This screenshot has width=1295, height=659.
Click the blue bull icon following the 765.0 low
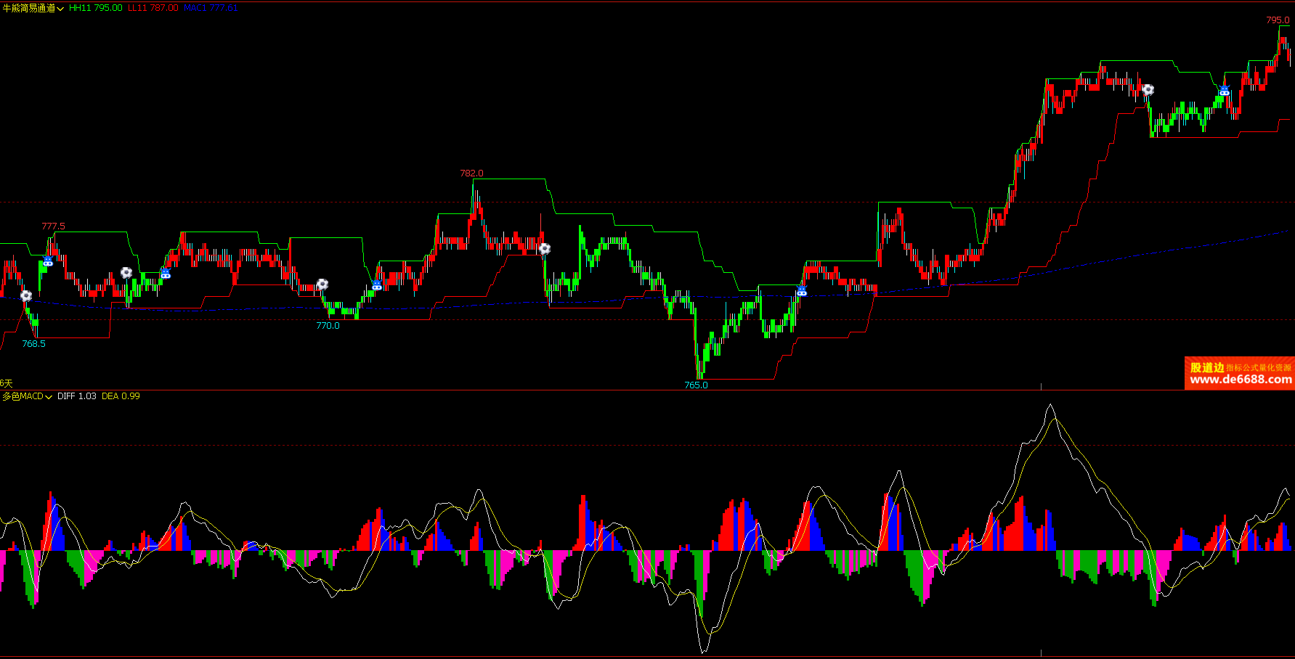[x=802, y=291]
